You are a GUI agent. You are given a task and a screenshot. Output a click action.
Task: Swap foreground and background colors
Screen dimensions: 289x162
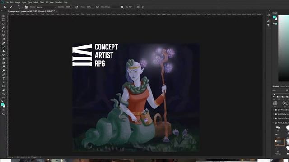[x=5, y=101]
